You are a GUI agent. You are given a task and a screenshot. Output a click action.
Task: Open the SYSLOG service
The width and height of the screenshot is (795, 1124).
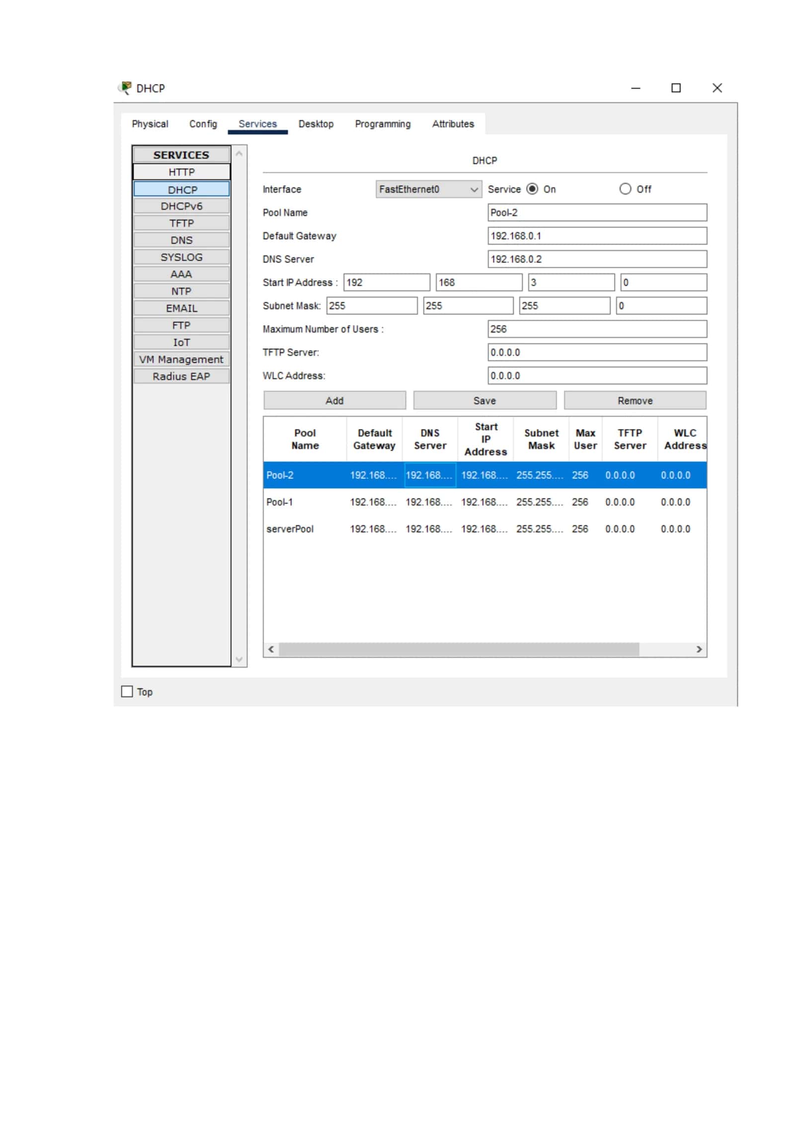(181, 257)
